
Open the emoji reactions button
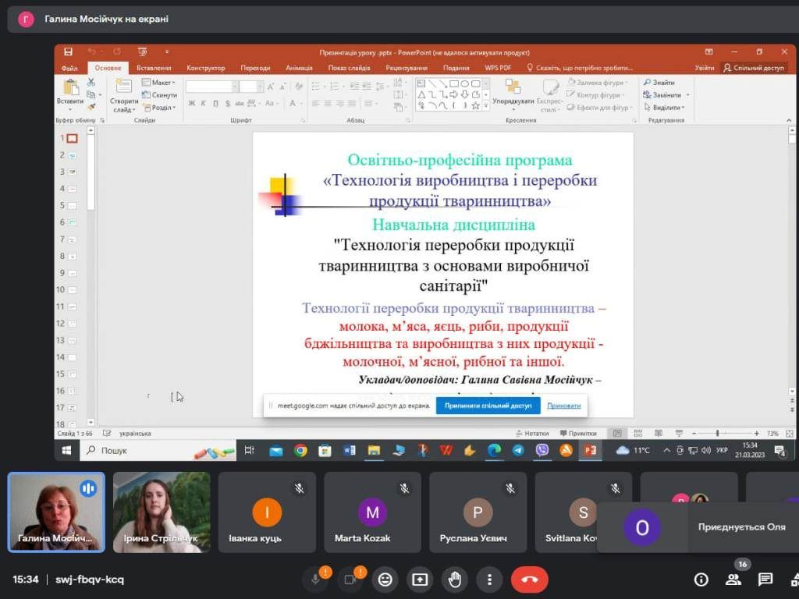click(383, 580)
